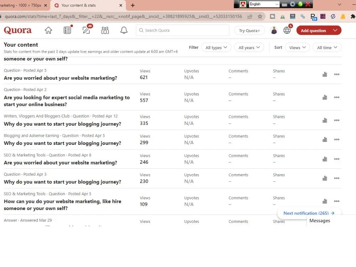This screenshot has width=356, height=267.
Task: Click the Search Quora field
Action: [x=183, y=30]
